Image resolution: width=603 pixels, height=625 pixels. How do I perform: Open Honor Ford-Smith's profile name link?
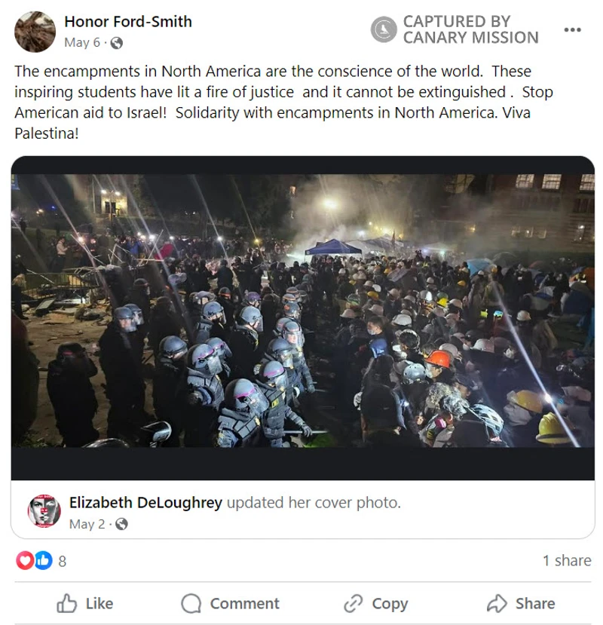128,22
